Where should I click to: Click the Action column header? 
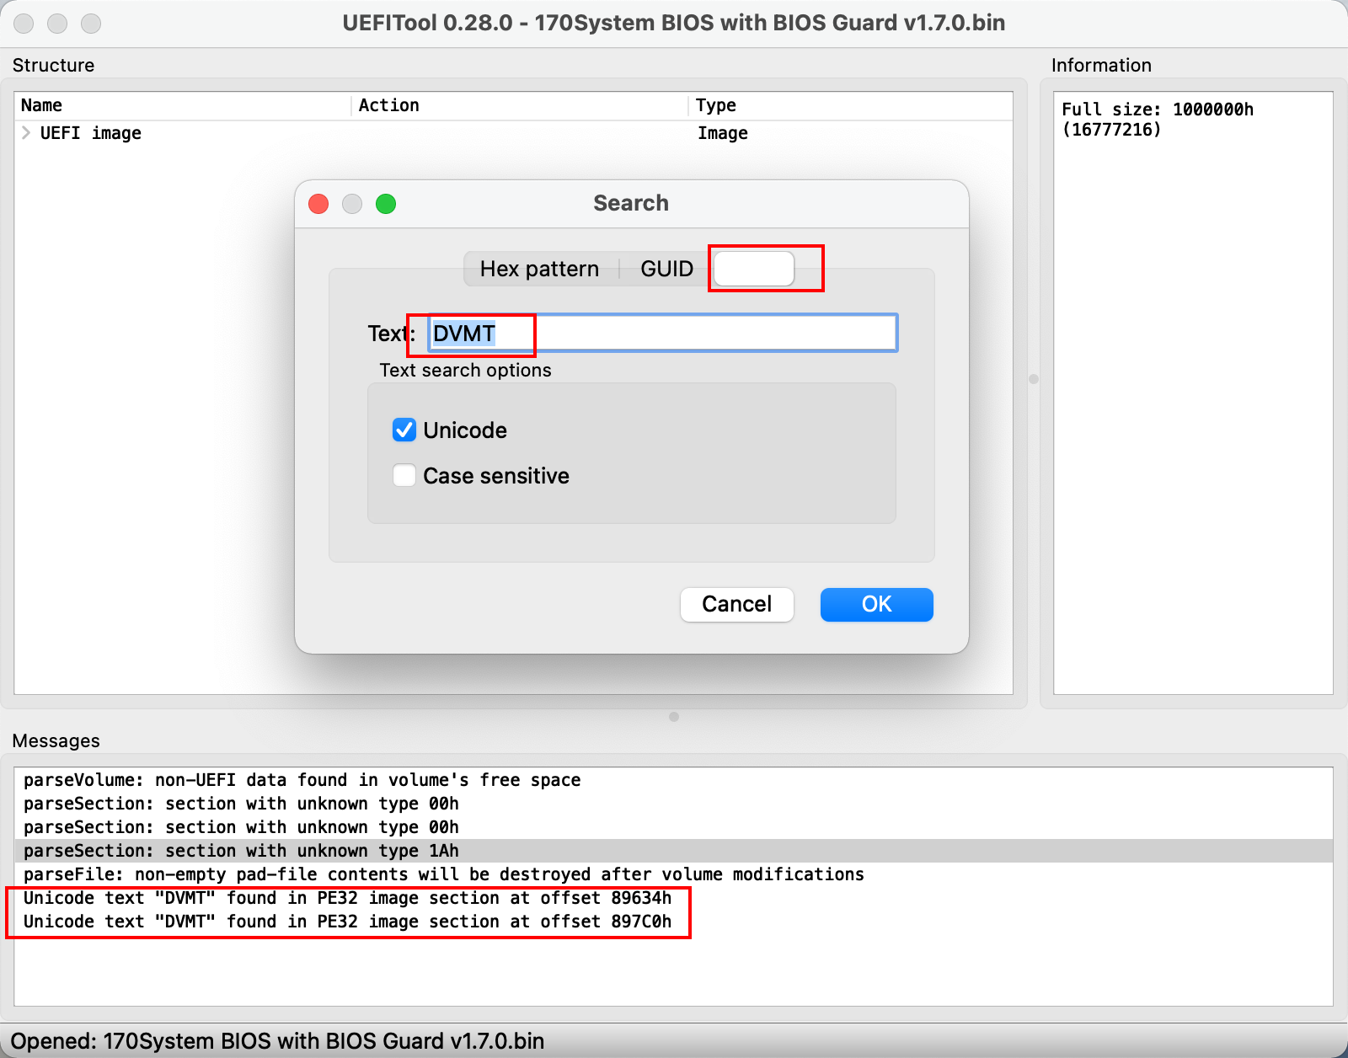click(x=519, y=105)
